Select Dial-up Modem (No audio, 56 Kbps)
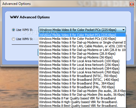The width and height of the screenshot is (136, 108). coord(82,95)
